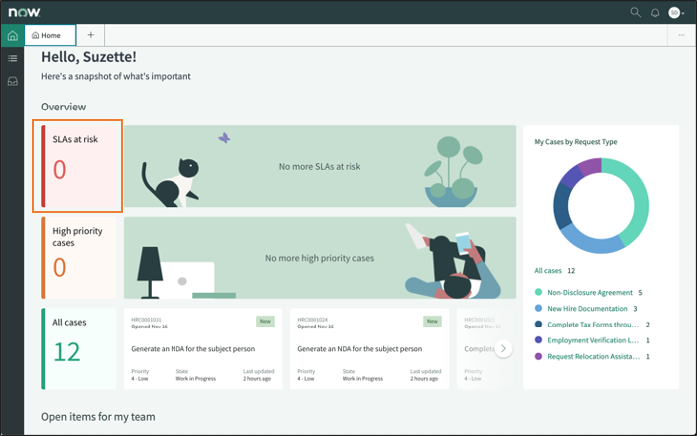The height and width of the screenshot is (436, 697).
Task: Click 'No more SLAs at risk' banner text
Action: [x=320, y=167]
